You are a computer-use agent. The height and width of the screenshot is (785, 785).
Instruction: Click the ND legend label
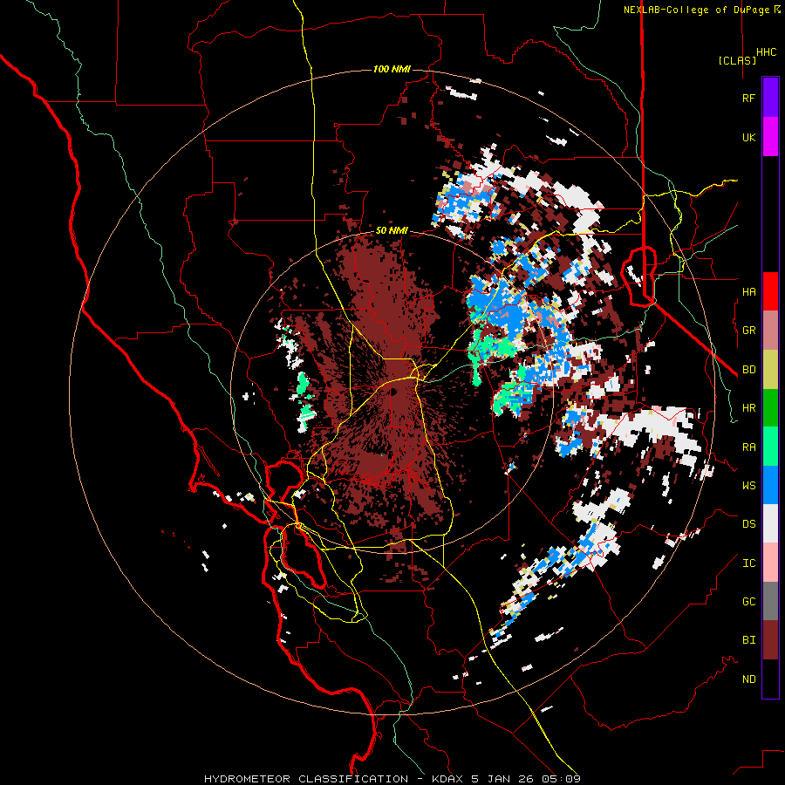coord(748,679)
